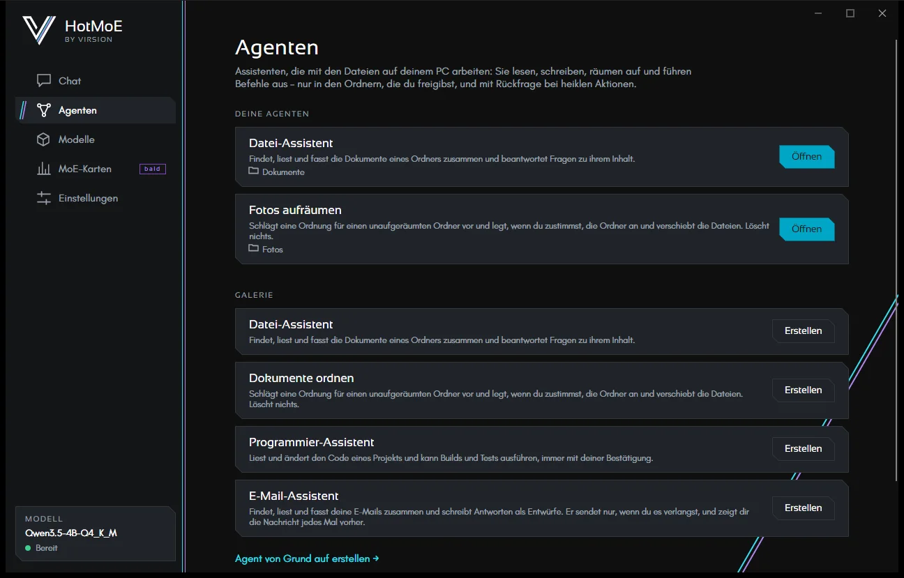This screenshot has width=904, height=578.
Task: Click the green Bereit status dot
Action: (28, 548)
